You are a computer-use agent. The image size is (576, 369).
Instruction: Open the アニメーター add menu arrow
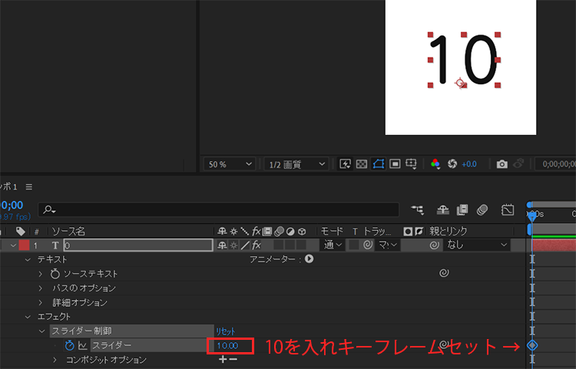[310, 259]
